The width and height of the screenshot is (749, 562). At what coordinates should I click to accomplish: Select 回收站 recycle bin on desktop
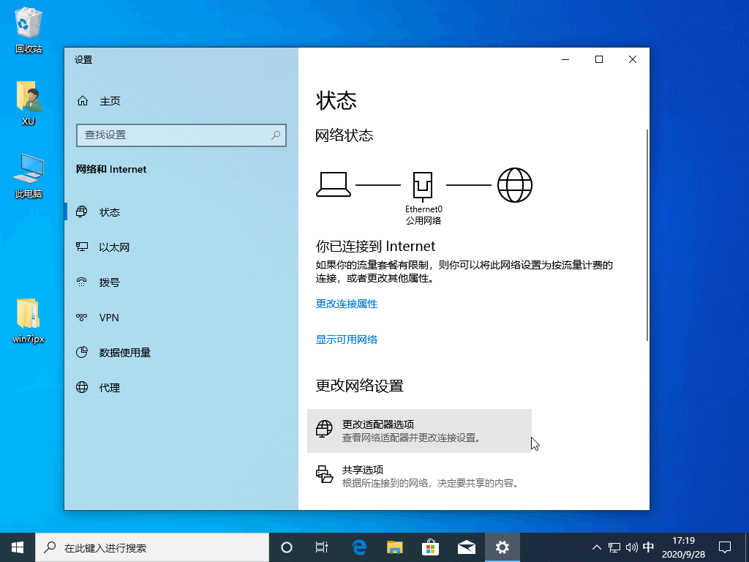tap(29, 29)
